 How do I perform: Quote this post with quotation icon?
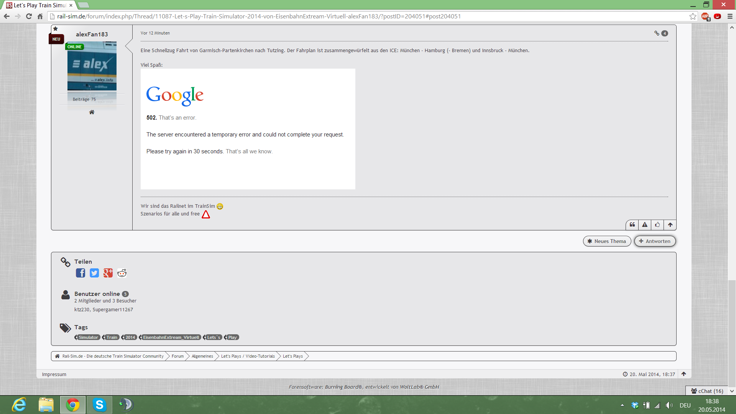[632, 225]
